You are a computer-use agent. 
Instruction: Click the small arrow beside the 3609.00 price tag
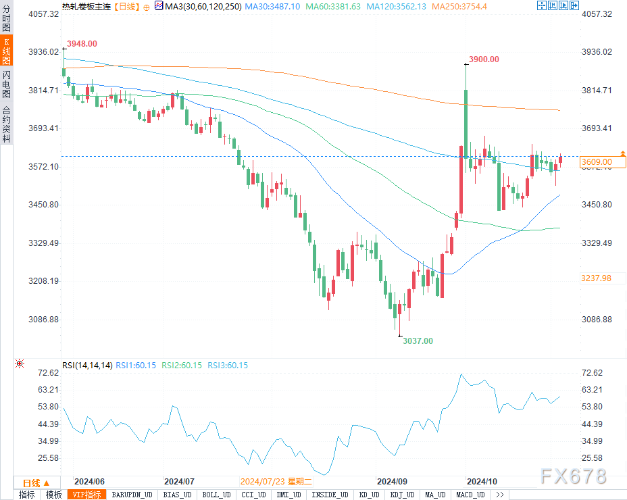[621, 153]
